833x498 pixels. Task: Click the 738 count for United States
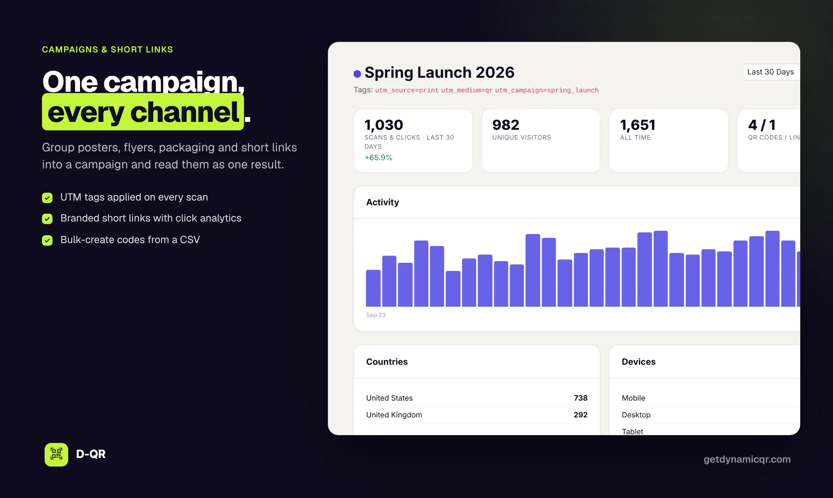[x=580, y=398]
